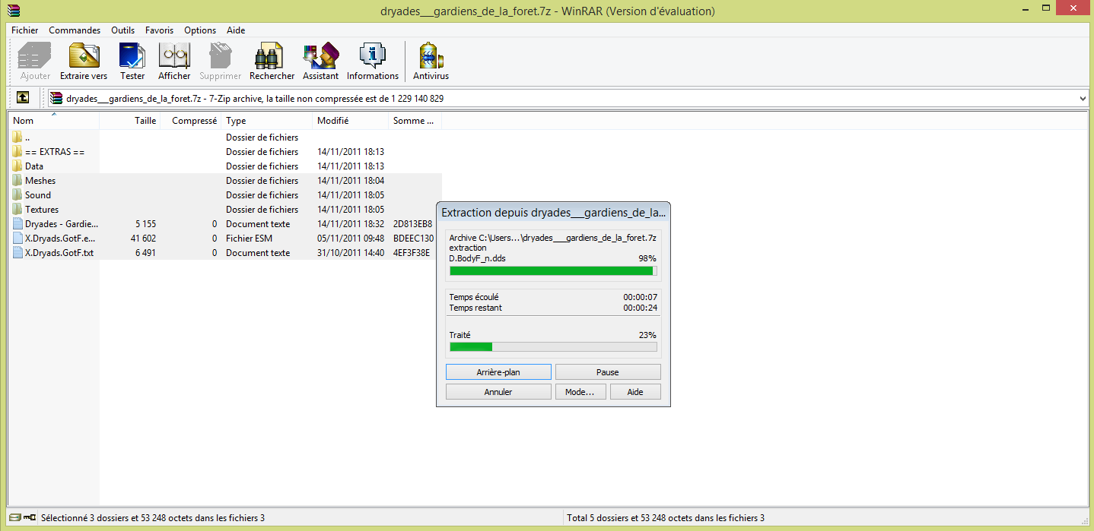Cancel extraction with the Annuler button
1094x531 pixels.
coord(498,392)
